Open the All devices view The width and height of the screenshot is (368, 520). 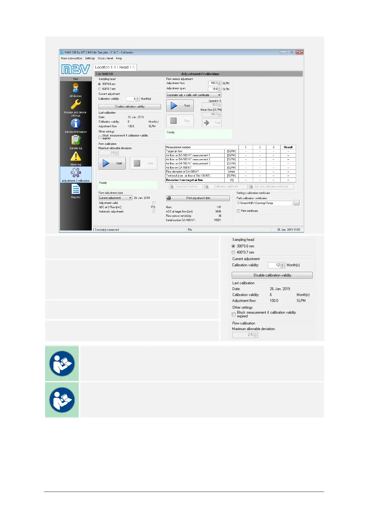pyautogui.click(x=76, y=90)
